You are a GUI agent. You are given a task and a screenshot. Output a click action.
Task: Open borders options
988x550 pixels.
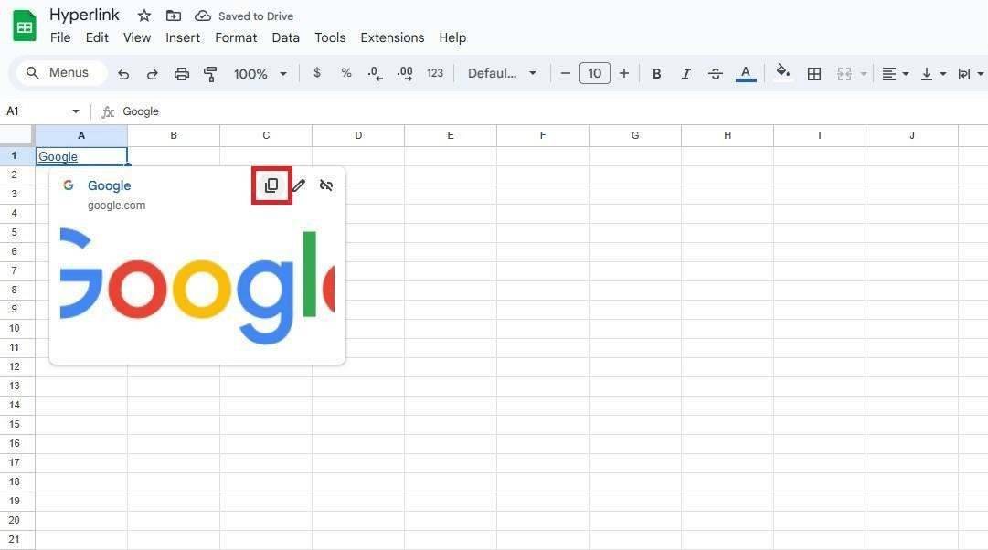[814, 74]
